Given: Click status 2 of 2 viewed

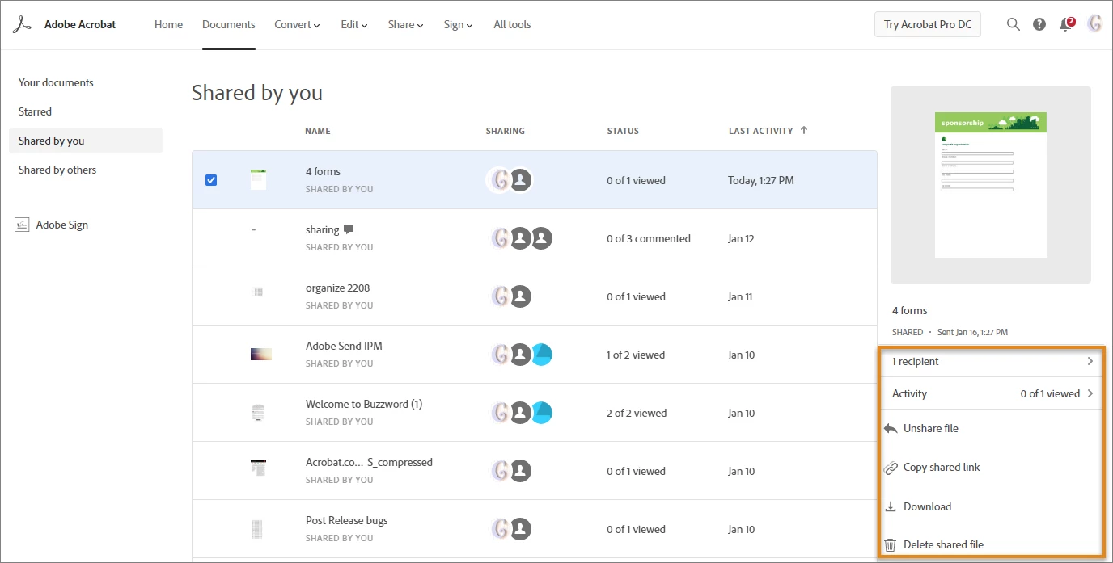Looking at the screenshot, I should (637, 413).
